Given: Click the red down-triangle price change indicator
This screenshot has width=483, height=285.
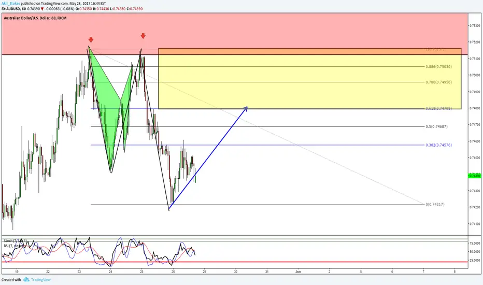Looking at the screenshot, I should [x=42, y=9].
